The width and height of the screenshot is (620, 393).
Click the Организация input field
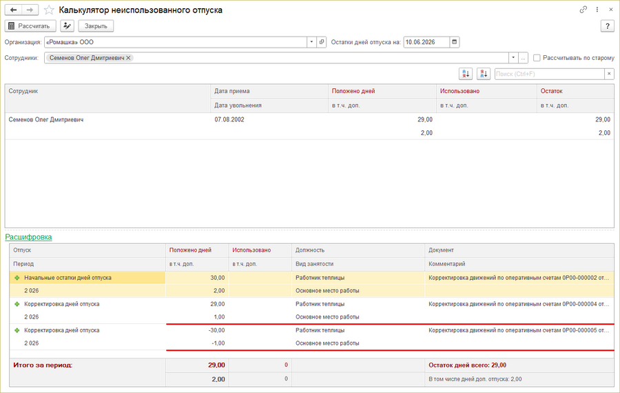pos(176,42)
